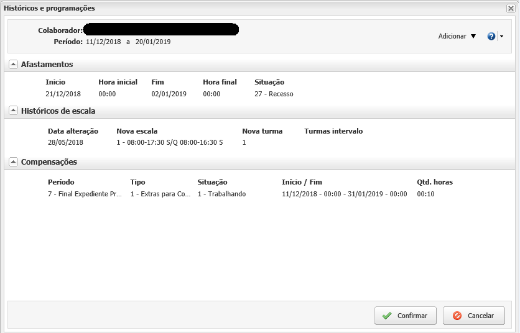Click the Início / Fim column header
The image size is (520, 333).
[x=302, y=183]
